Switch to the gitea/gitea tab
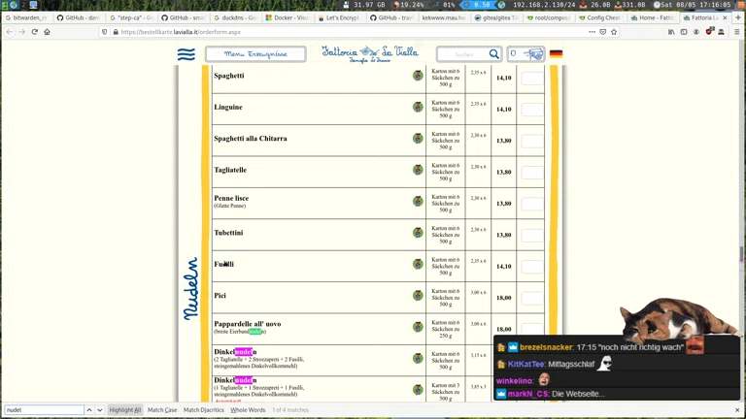The image size is (746, 419). click(495, 17)
